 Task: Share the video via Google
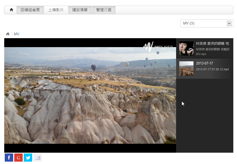point(18,157)
